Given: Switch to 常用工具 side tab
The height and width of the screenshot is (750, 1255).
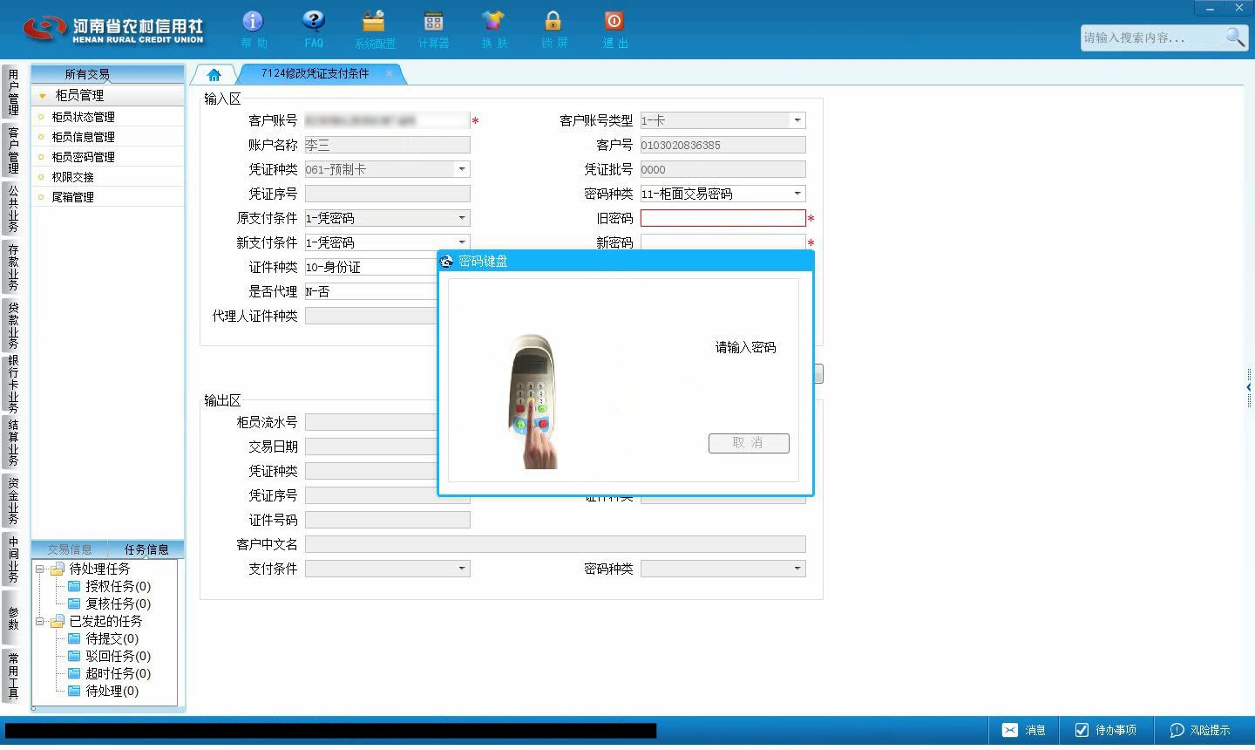Looking at the screenshot, I should coord(12,676).
